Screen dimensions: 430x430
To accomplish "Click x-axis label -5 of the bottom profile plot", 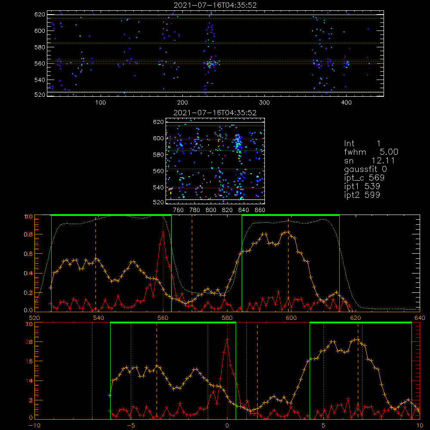I will point(131,426).
